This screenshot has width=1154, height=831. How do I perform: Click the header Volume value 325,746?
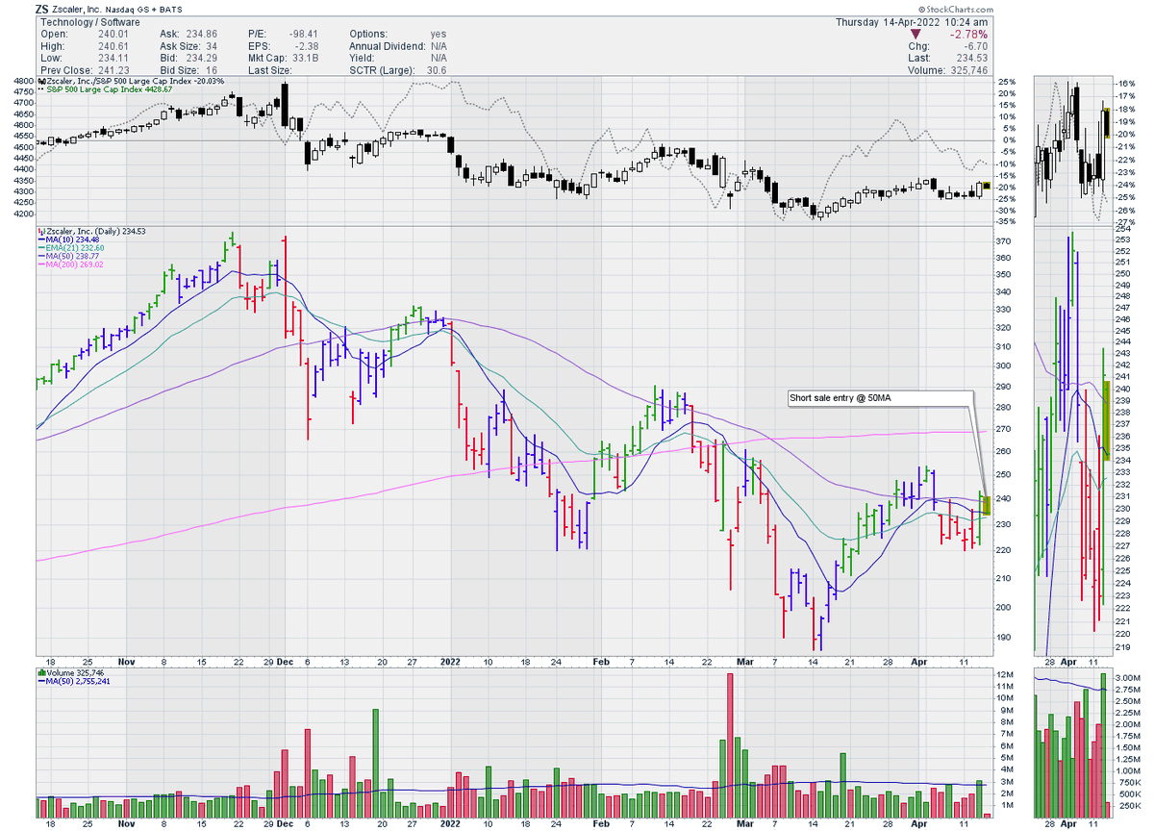(x=968, y=68)
